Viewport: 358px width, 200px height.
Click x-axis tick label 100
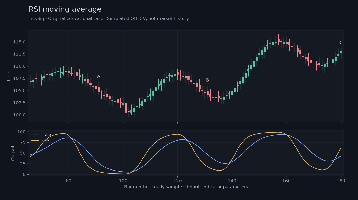click(123, 181)
